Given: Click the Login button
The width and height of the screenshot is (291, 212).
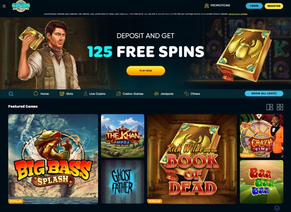Looking at the screenshot, I should [x=254, y=6].
